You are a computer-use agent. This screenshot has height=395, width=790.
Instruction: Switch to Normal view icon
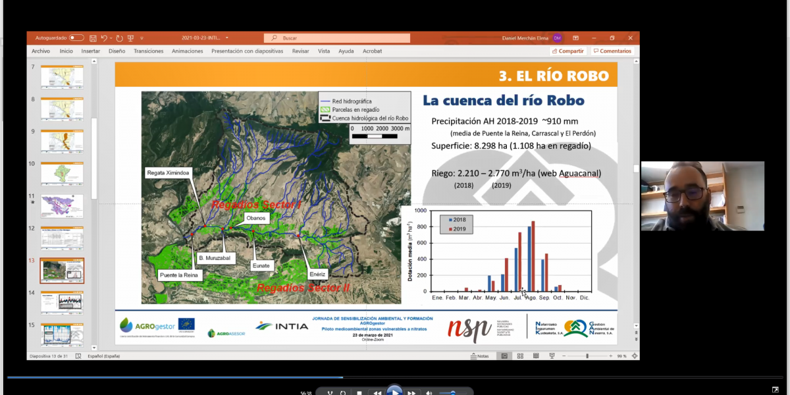coord(504,356)
